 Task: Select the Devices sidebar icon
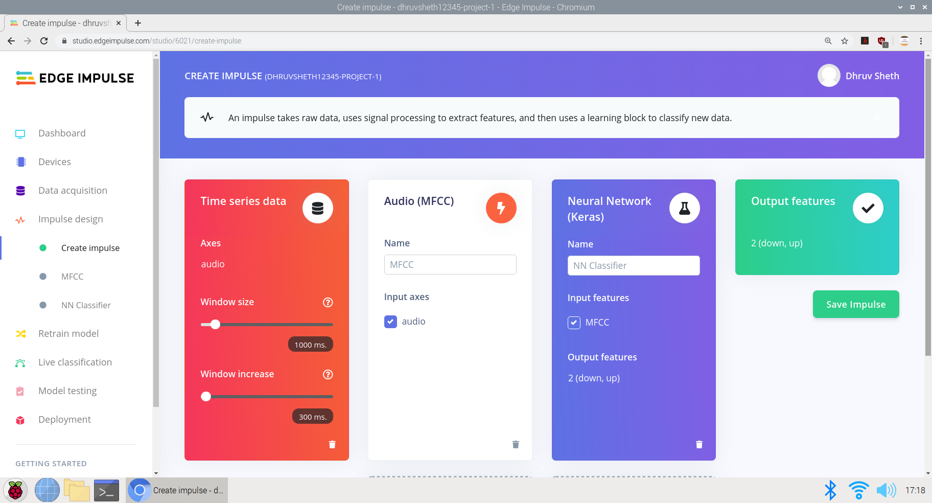20,162
